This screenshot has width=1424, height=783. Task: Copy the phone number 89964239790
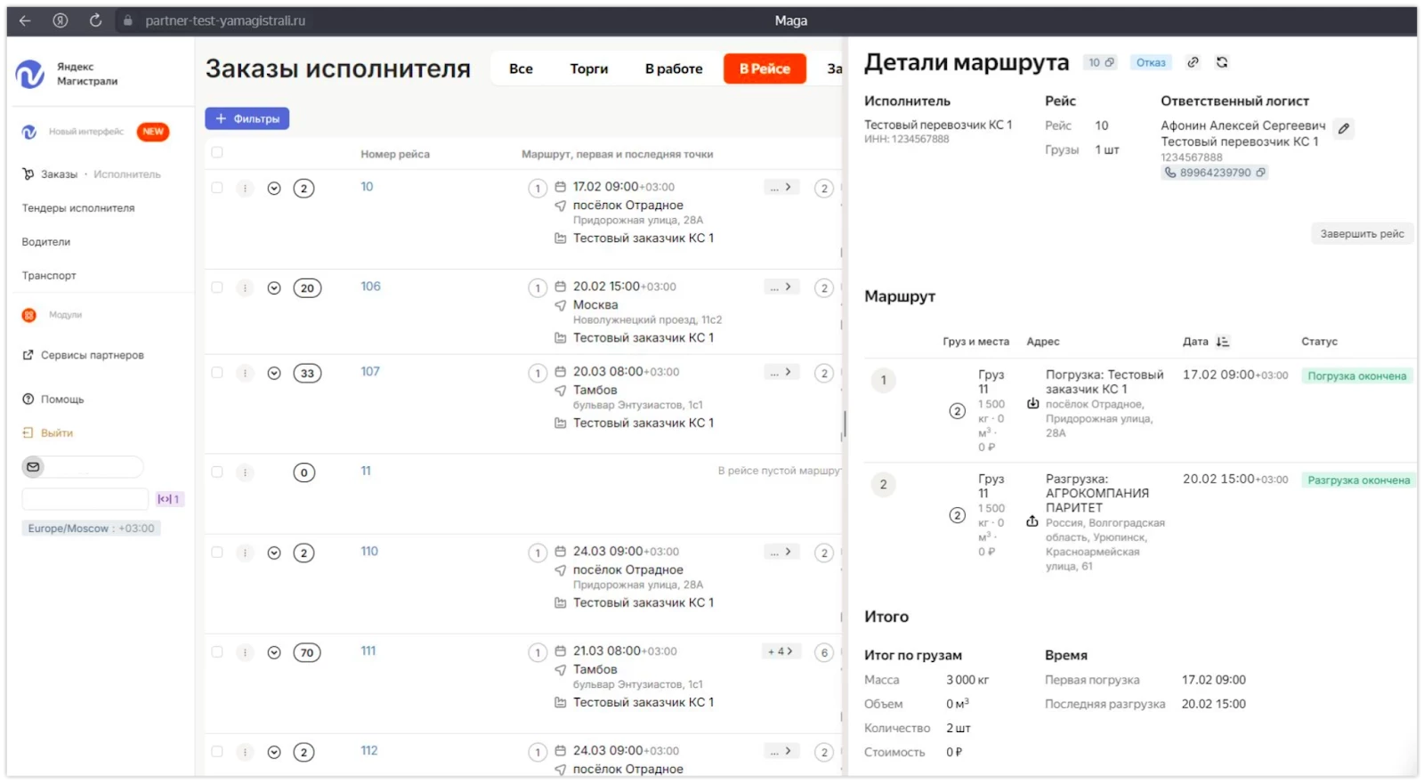click(x=1260, y=173)
